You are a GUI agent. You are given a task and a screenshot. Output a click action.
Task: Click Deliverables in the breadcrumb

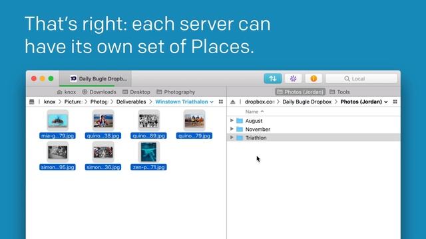pyautogui.click(x=131, y=102)
